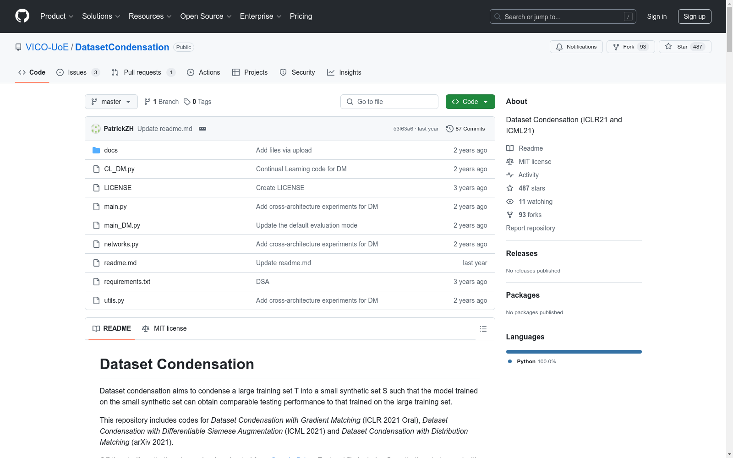Image resolution: width=733 pixels, height=458 pixels.
Task: Click PatrickZH's avatar image
Action: coord(96,129)
